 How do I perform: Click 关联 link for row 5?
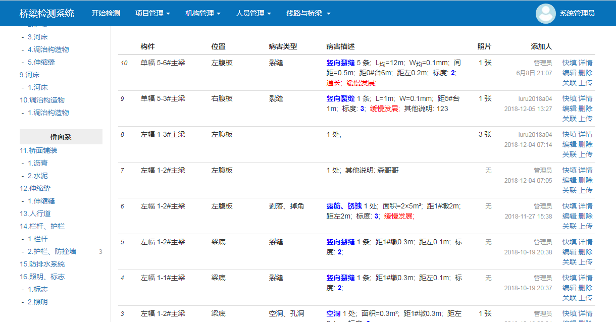click(570, 262)
